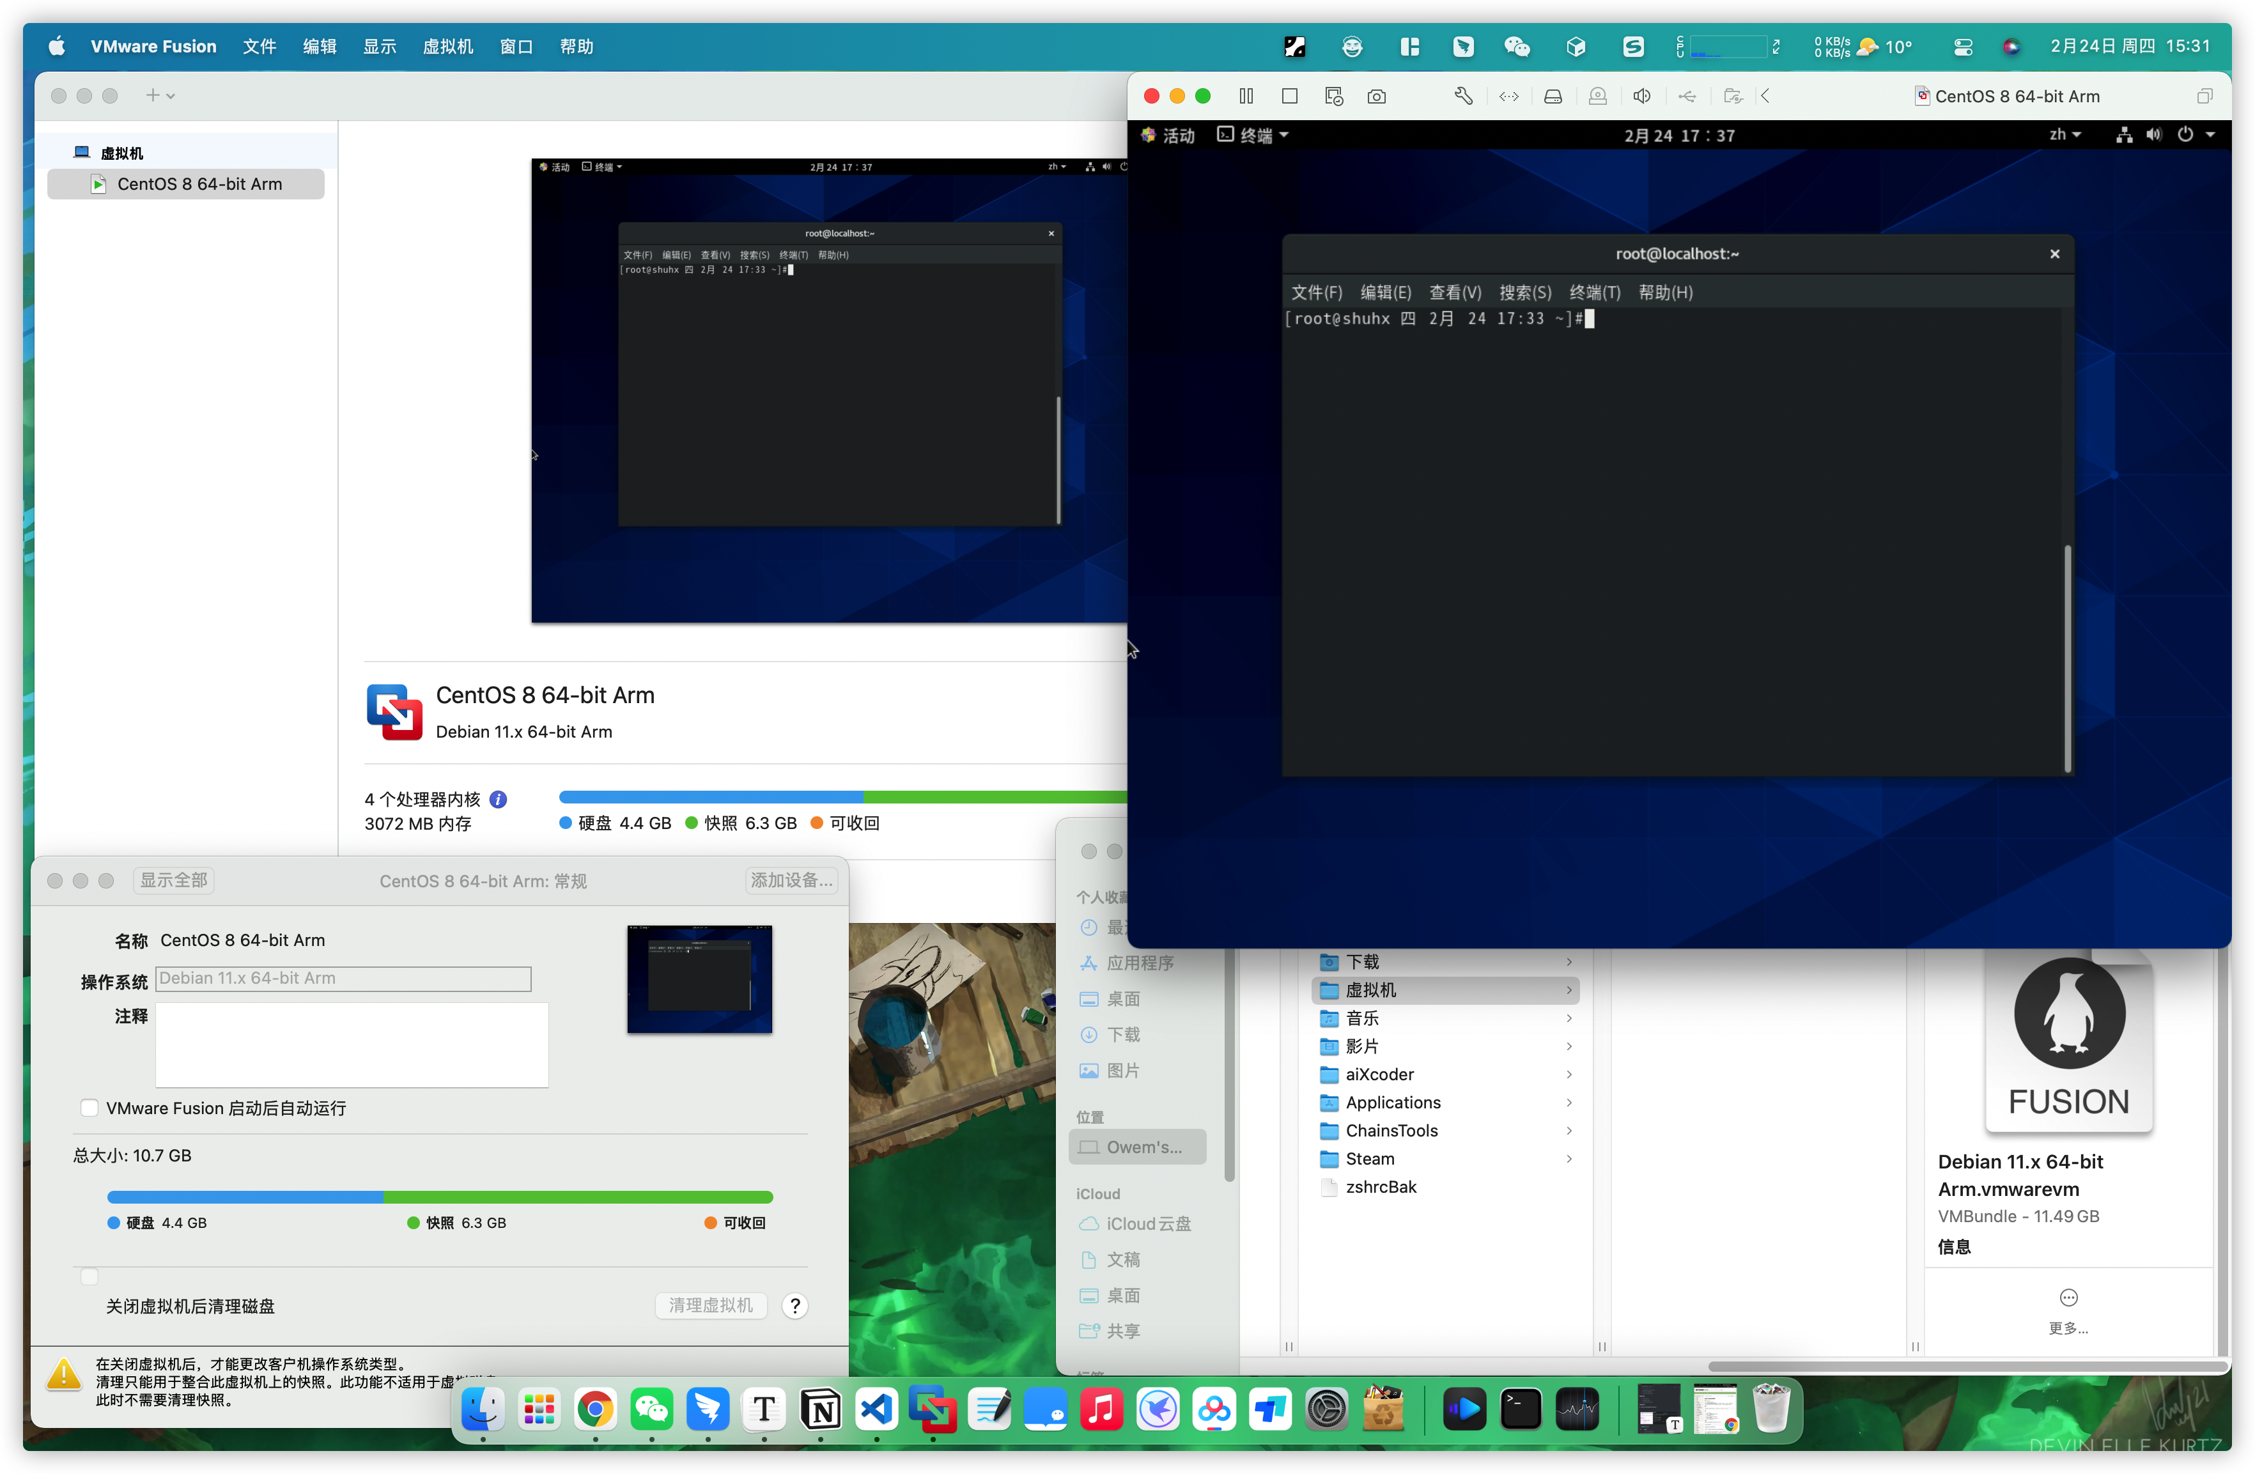Image resolution: width=2255 pixels, height=1474 pixels.
Task: Click the USB devices icon in VM toolbar
Action: [1687, 96]
